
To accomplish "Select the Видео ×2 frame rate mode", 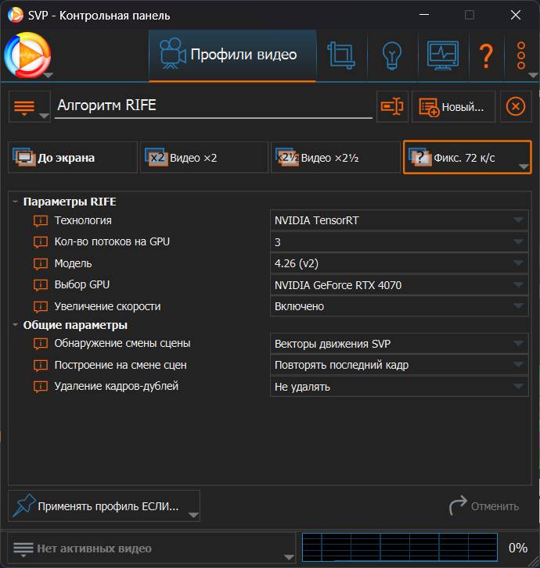I will 204,158.
